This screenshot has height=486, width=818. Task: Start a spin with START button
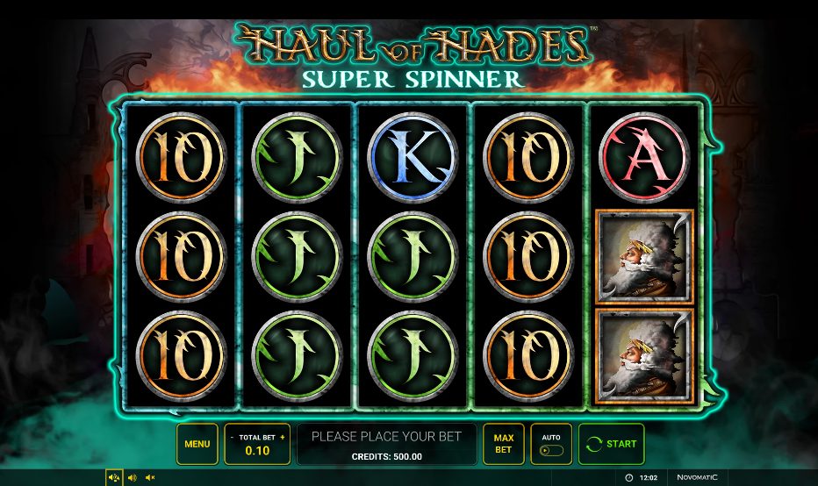click(x=611, y=444)
